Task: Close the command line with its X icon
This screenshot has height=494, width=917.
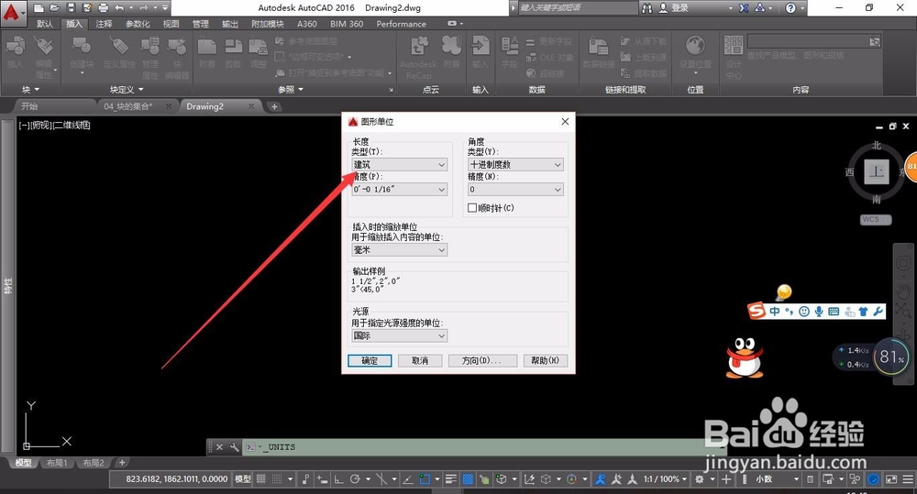Action: 219,447
